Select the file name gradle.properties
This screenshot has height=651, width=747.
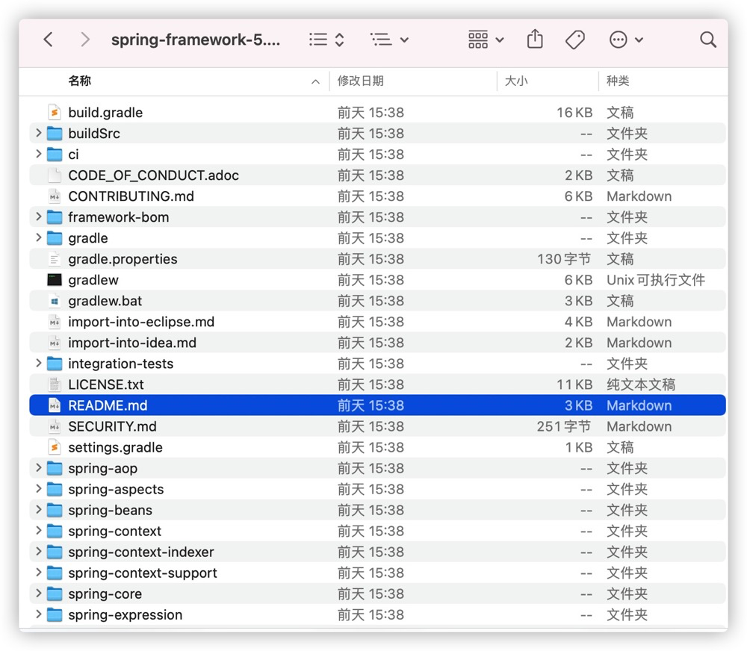coord(123,259)
